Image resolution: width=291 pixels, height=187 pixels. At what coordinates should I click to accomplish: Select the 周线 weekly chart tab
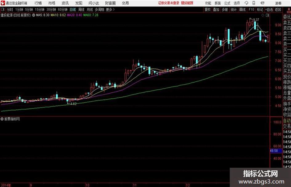point(81,10)
